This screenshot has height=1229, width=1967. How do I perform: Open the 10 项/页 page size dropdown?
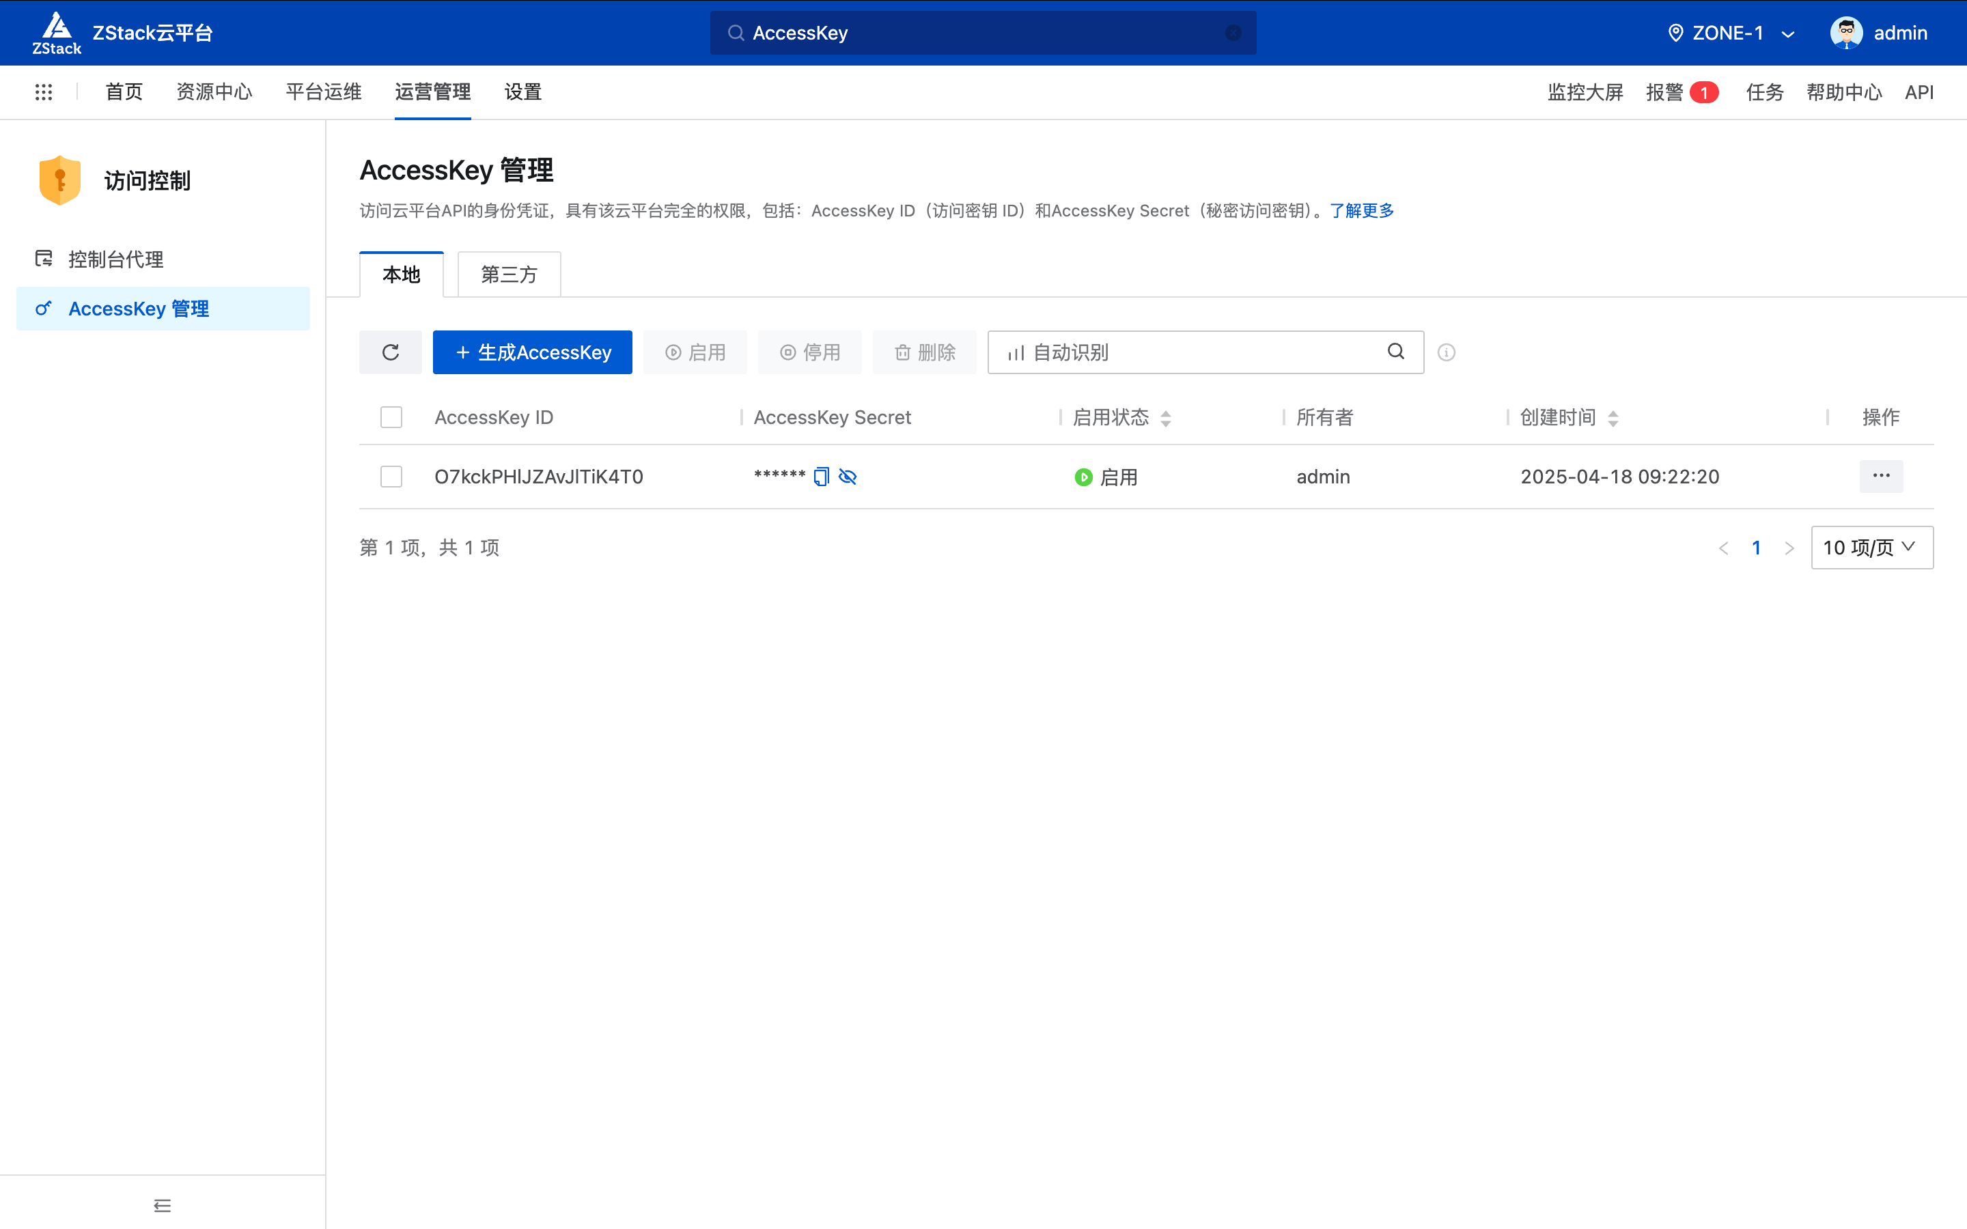(1870, 547)
